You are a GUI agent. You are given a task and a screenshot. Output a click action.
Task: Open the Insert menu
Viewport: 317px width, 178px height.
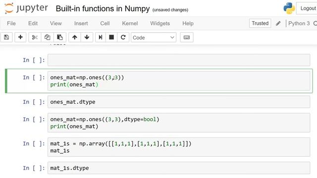pos(81,23)
